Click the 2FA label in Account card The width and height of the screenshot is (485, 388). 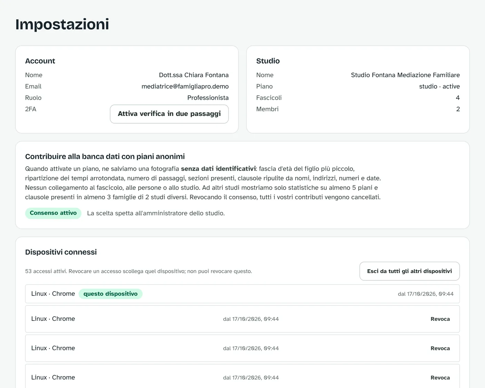[31, 109]
